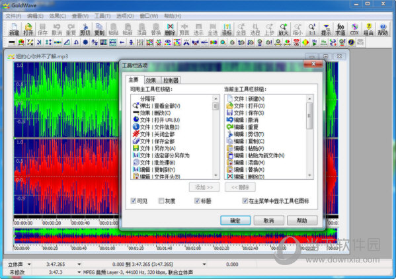Click the 取消 cancel button

coord(268,220)
